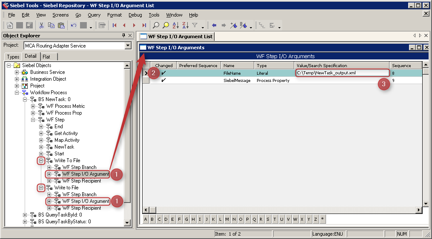
Task: Click the blue Back arrow icon
Action: point(214,25)
